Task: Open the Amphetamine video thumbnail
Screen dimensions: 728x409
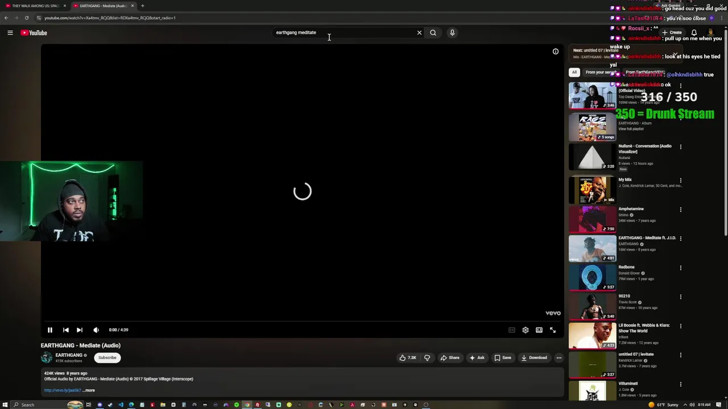Action: coord(592,219)
